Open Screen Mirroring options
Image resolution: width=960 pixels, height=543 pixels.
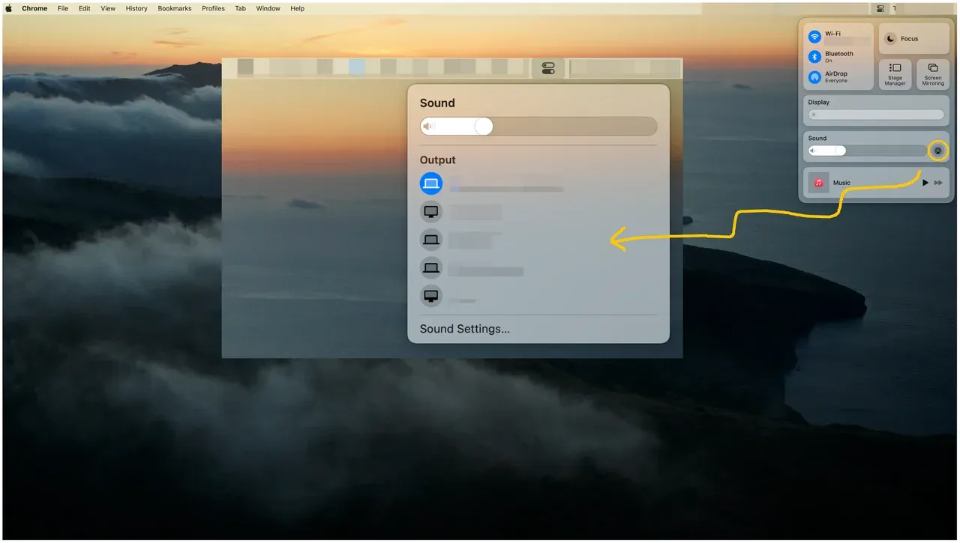click(x=933, y=75)
